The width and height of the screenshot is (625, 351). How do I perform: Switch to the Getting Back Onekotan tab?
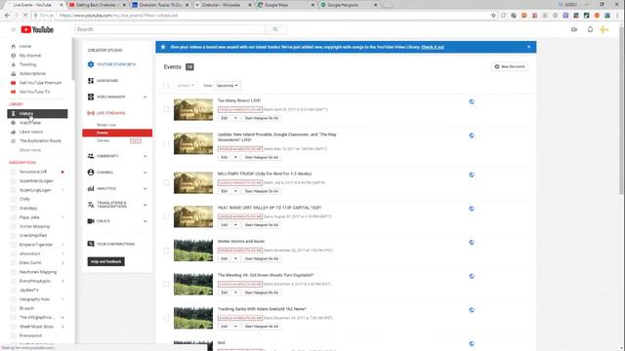point(97,5)
